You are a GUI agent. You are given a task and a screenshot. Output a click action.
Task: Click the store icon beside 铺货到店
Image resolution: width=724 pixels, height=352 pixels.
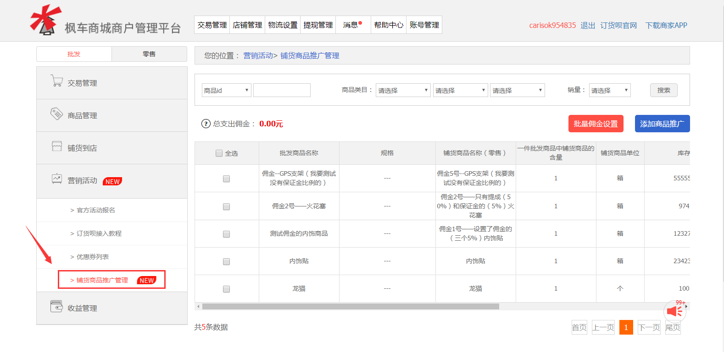(x=57, y=146)
